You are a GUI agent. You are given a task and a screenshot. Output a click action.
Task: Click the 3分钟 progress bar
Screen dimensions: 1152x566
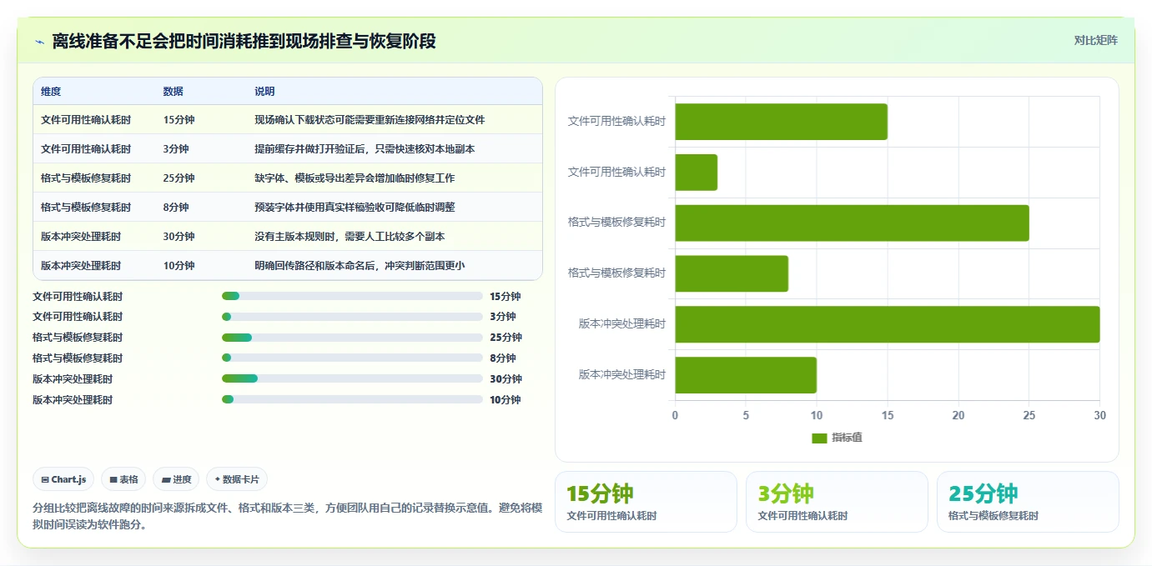click(x=352, y=317)
